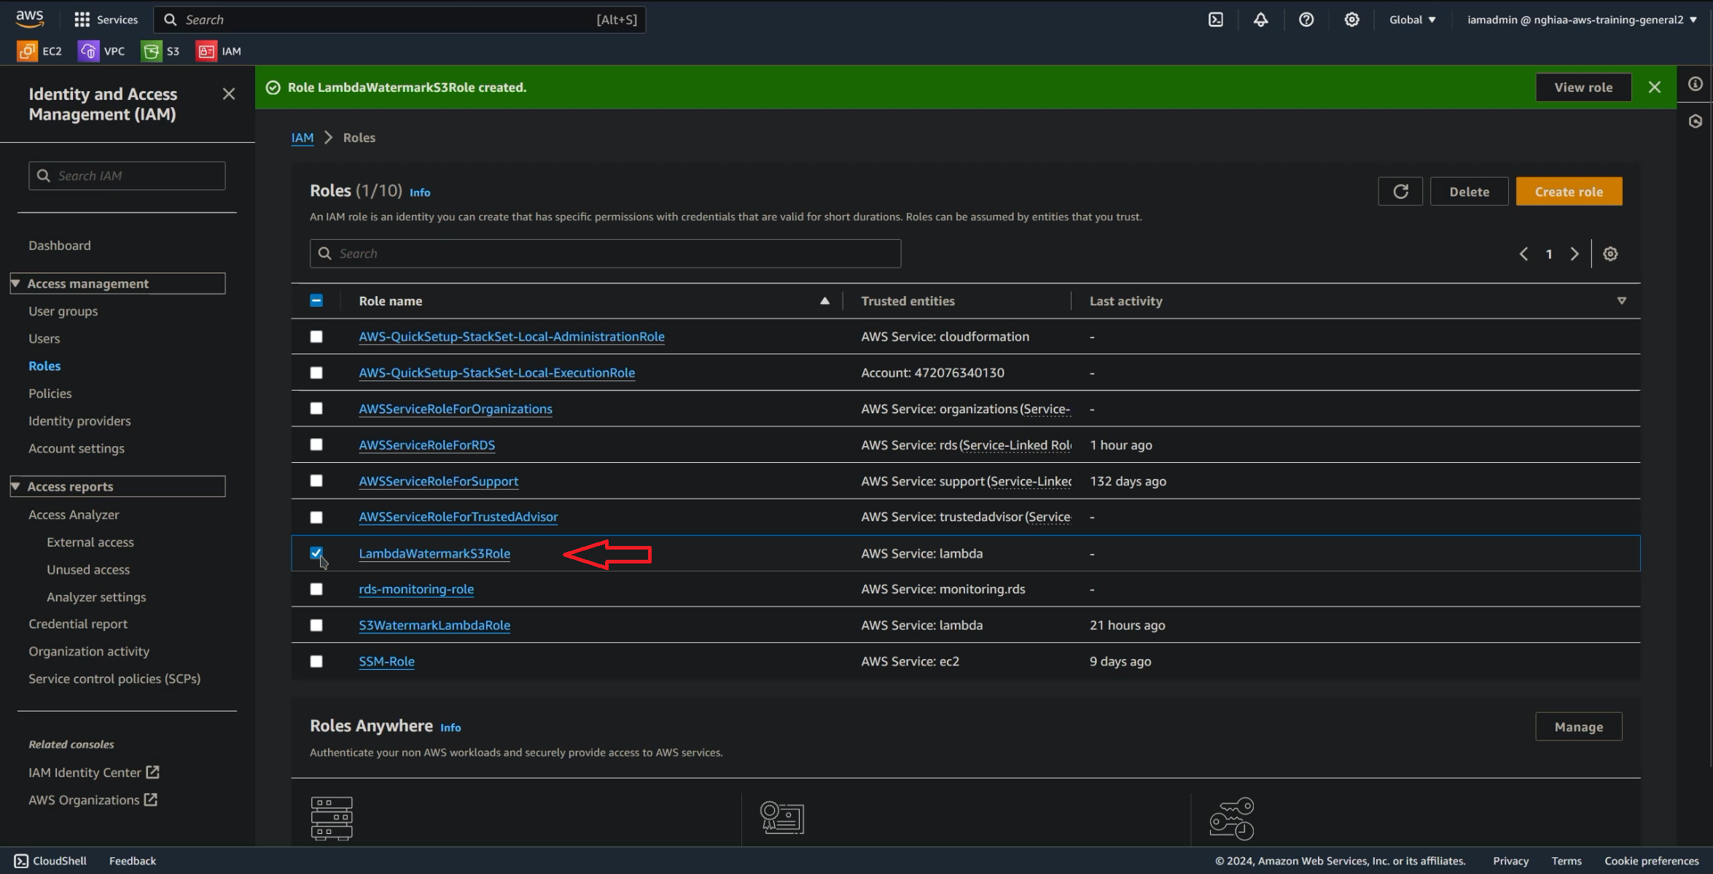1713x874 pixels.
Task: Focus the Search IAM field in sidebar
Action: tap(127, 176)
